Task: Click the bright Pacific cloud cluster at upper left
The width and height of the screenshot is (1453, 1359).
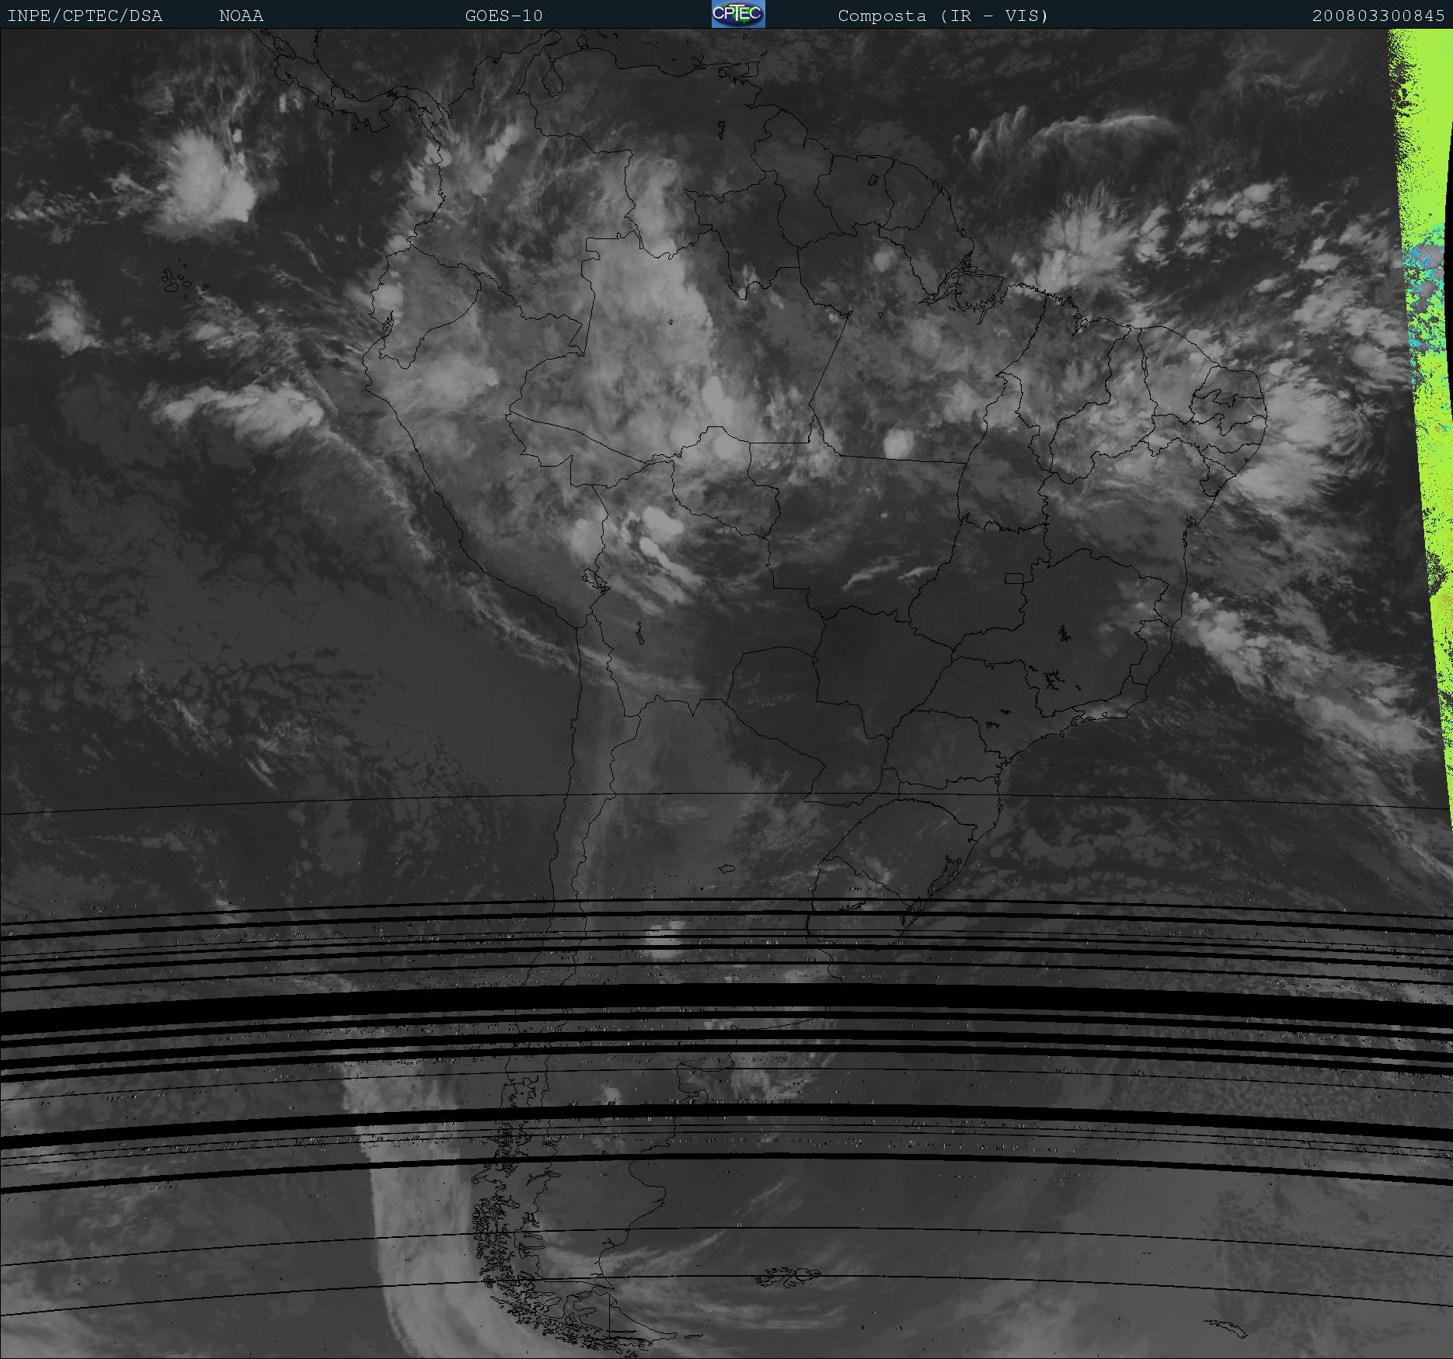Action: point(206,179)
